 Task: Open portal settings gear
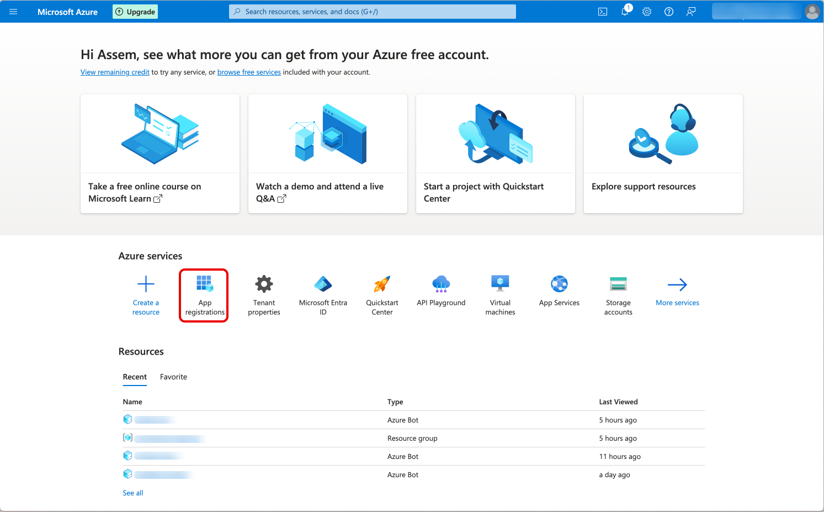pos(647,12)
